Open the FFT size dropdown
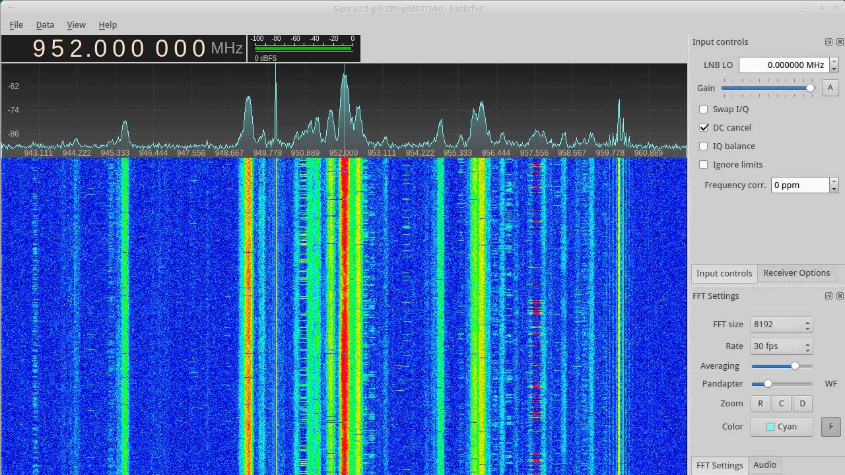Viewport: 845px width, 475px height. (781, 325)
